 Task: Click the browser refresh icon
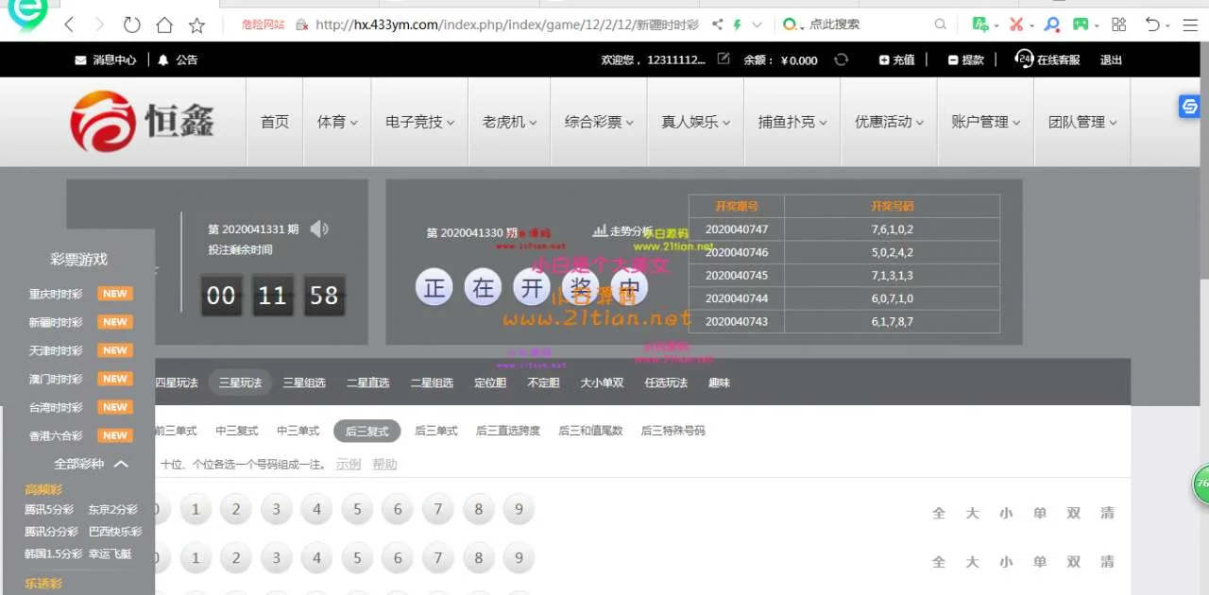coord(132,25)
